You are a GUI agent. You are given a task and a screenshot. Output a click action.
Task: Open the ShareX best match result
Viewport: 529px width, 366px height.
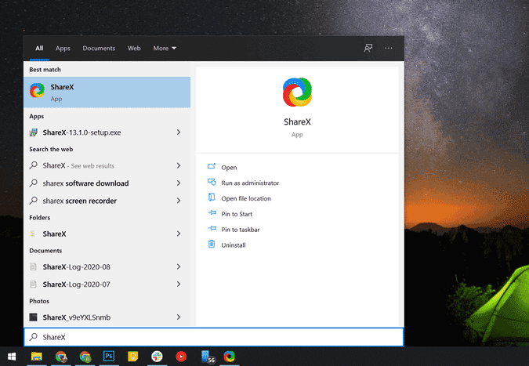(x=107, y=92)
